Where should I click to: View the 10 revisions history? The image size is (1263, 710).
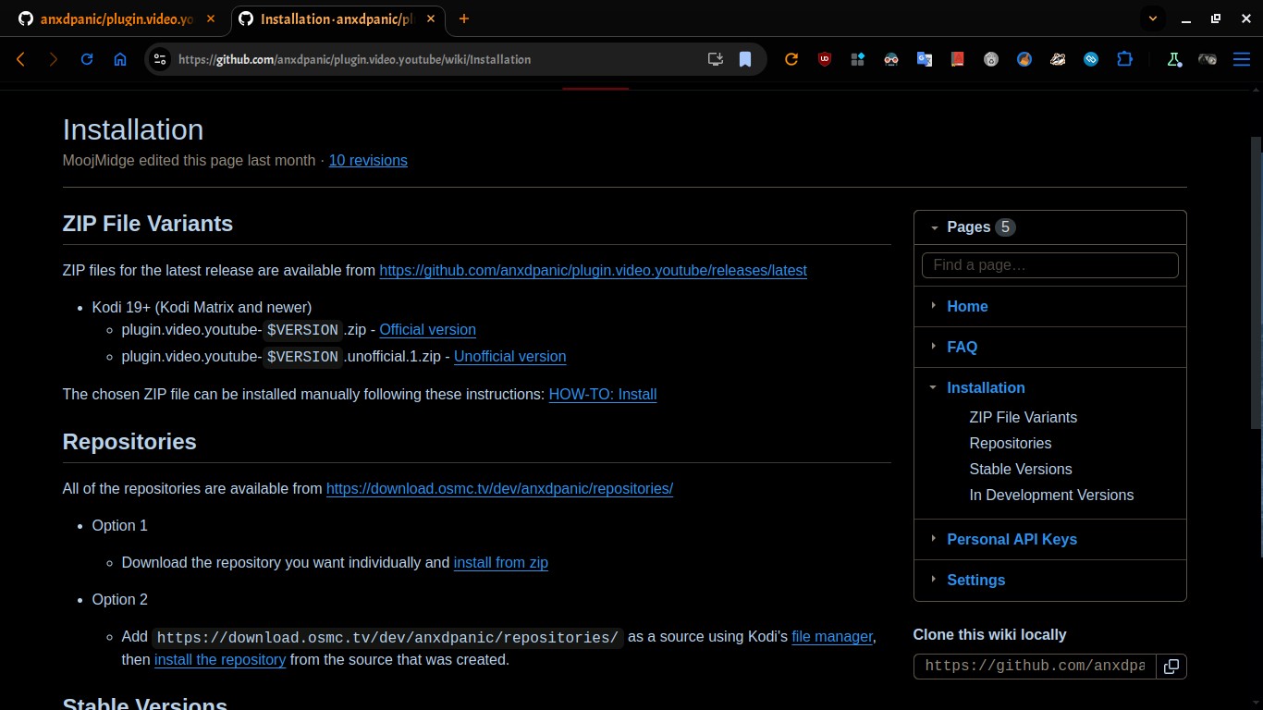(368, 160)
